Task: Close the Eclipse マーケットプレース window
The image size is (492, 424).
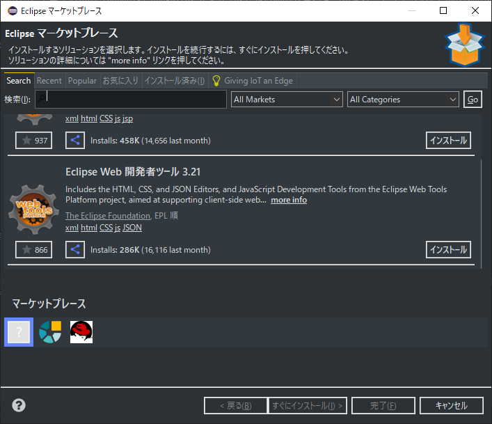Action: point(475,10)
